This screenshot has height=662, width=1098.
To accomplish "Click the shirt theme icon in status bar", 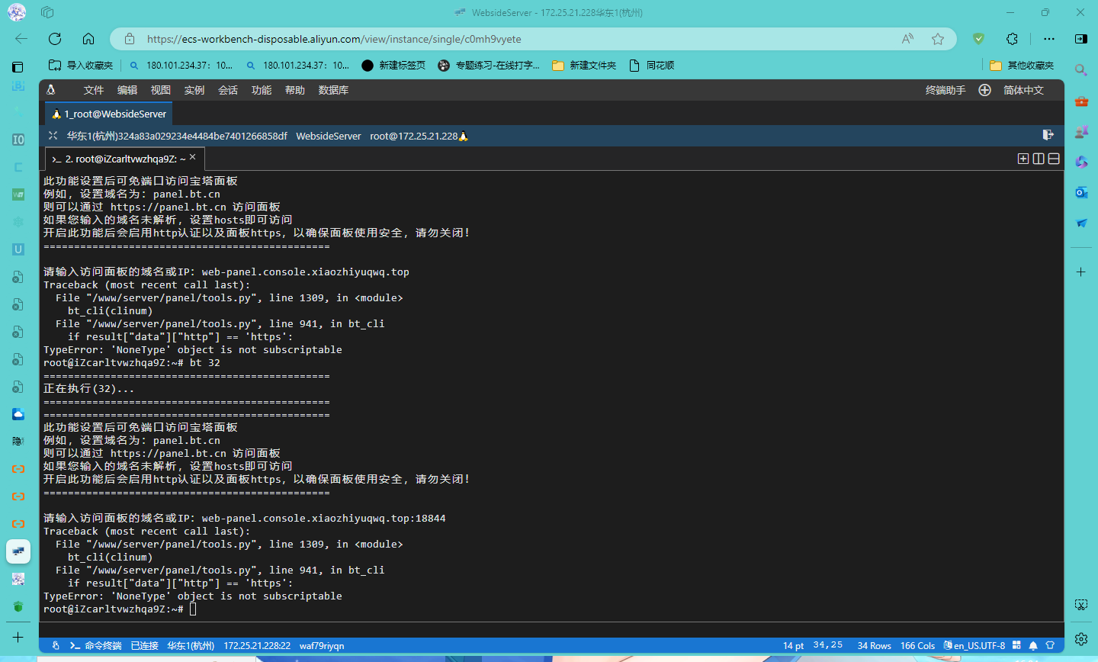I will pos(1050,646).
